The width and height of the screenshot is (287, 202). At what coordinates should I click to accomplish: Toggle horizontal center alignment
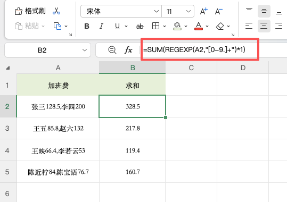tap(264, 26)
